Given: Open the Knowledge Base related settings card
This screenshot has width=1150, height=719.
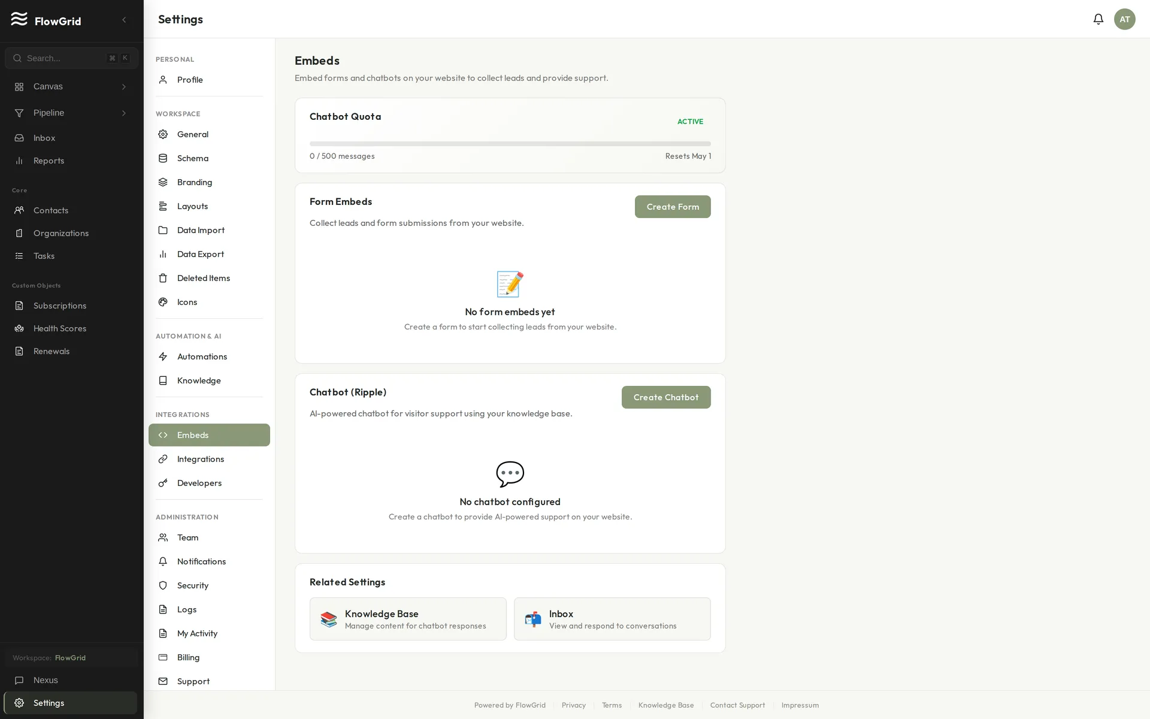Looking at the screenshot, I should click(408, 619).
